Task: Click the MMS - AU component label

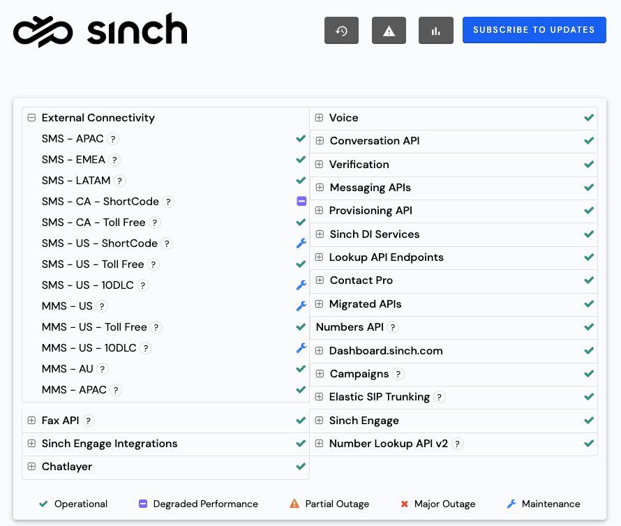Action: coord(67,369)
